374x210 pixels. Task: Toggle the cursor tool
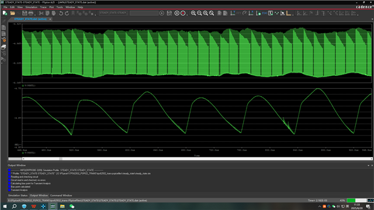[283, 13]
